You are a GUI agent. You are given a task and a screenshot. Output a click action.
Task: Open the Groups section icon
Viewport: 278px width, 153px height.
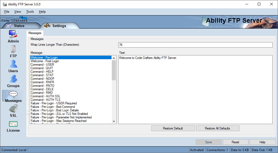(13, 79)
